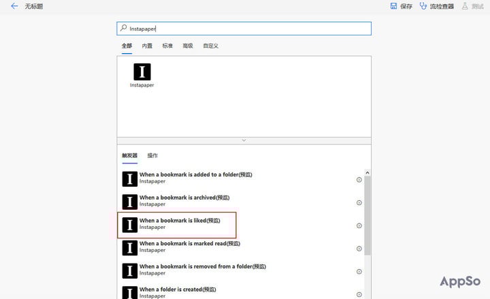Switch to the 自定义 (Custom) tab
490x299 pixels.
tap(210, 46)
